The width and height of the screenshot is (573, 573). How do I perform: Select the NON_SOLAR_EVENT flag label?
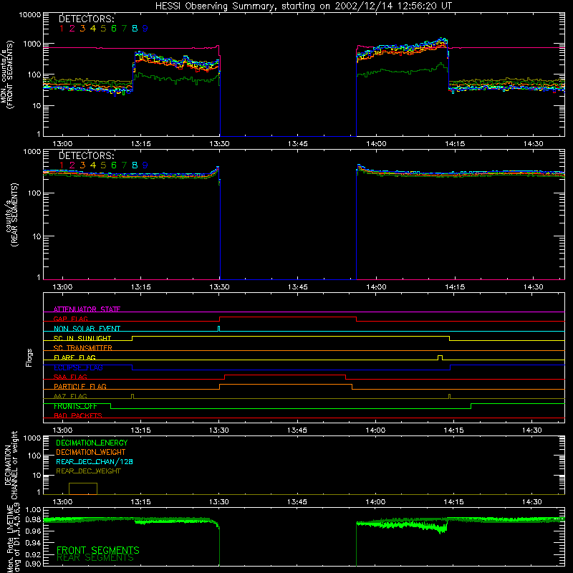click(87, 329)
